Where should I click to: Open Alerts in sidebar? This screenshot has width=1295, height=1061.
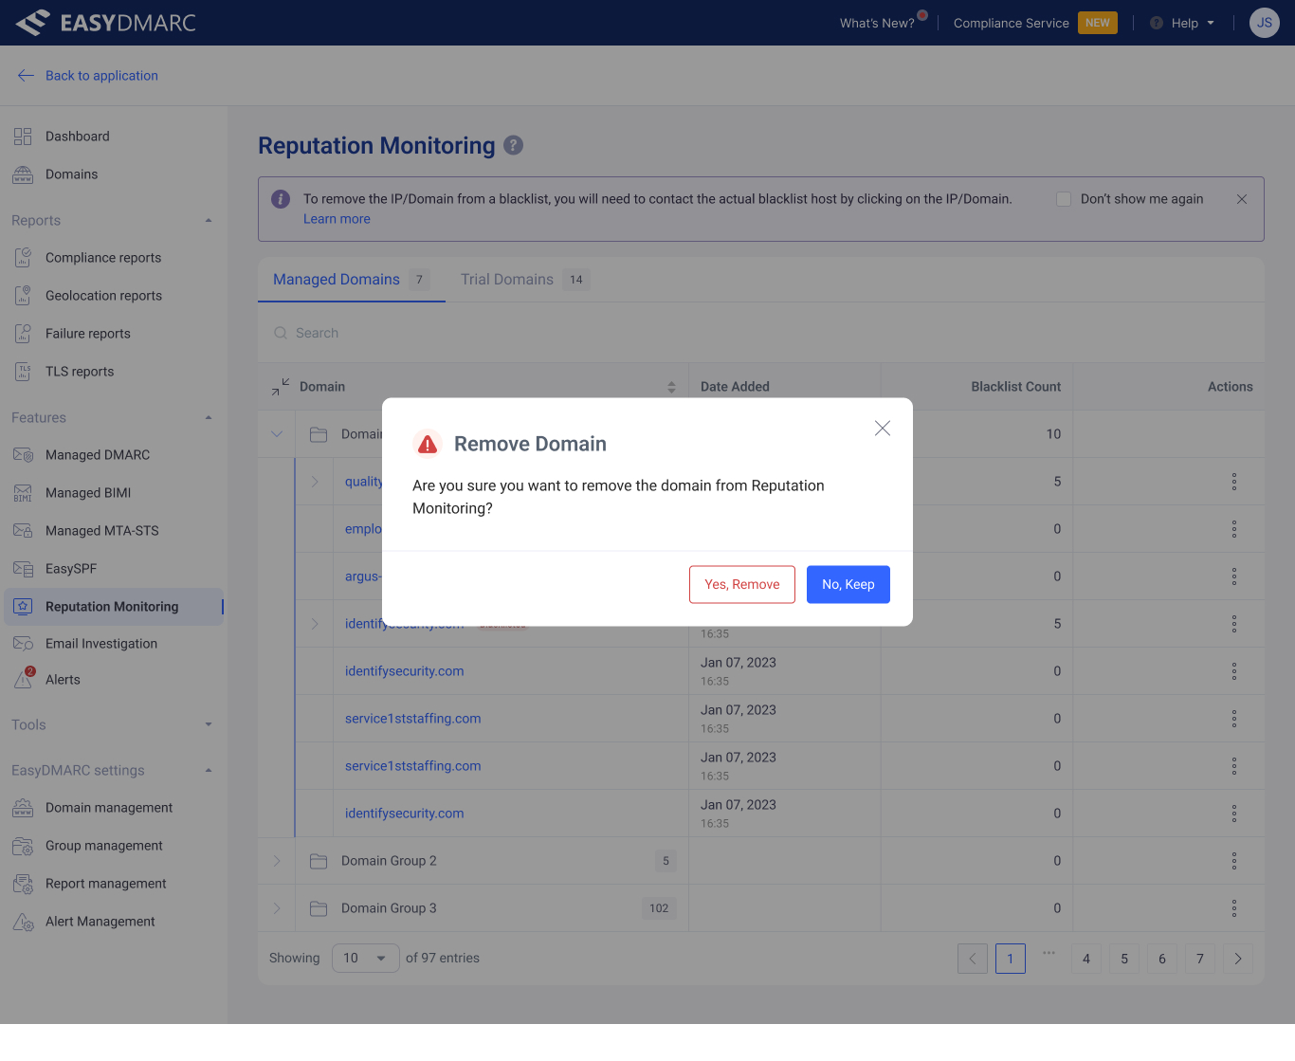coord(63,680)
